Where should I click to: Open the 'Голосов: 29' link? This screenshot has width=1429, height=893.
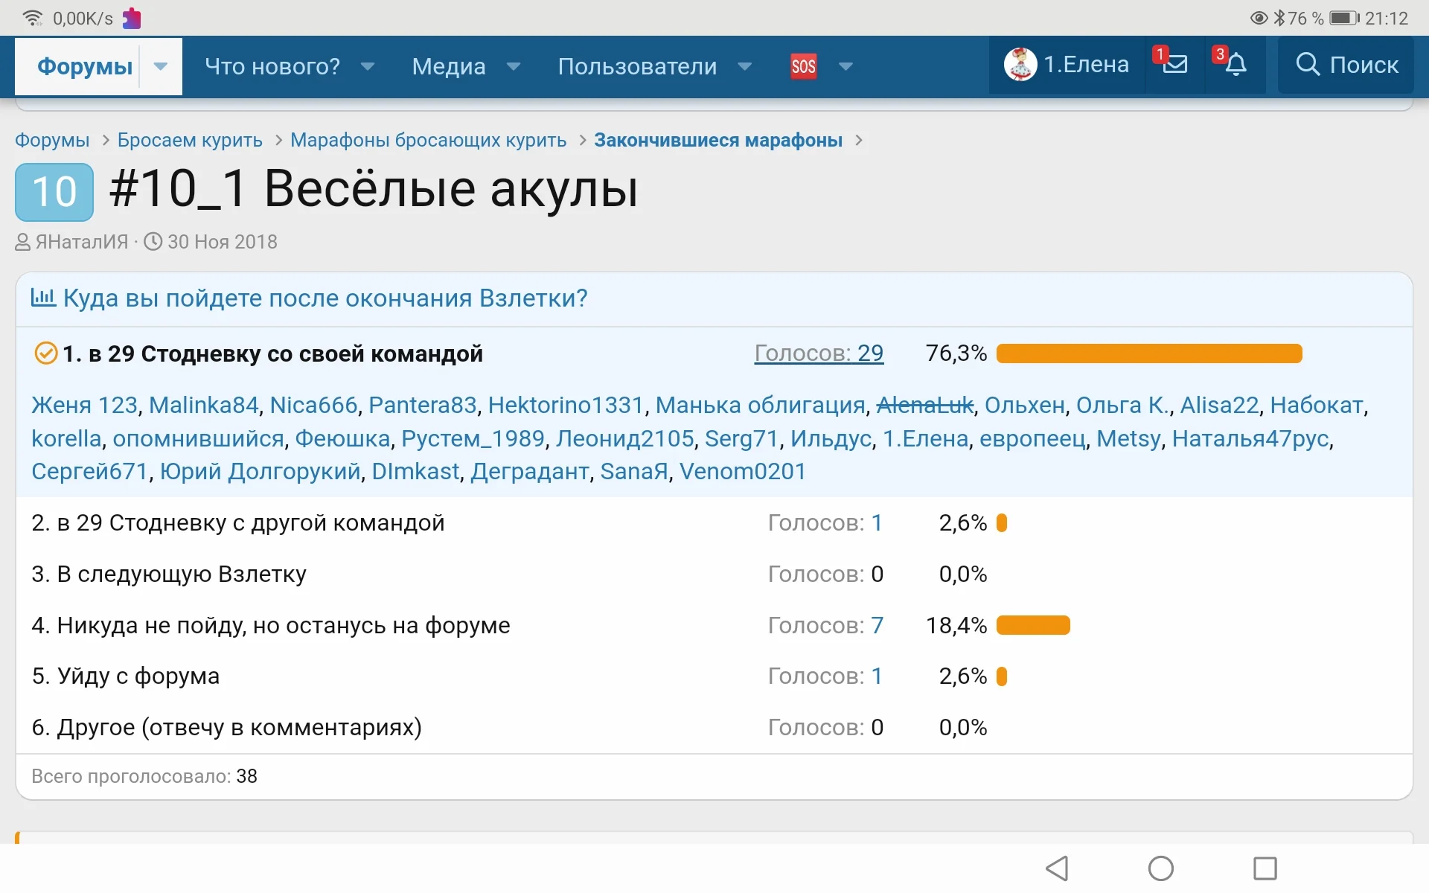coord(819,353)
